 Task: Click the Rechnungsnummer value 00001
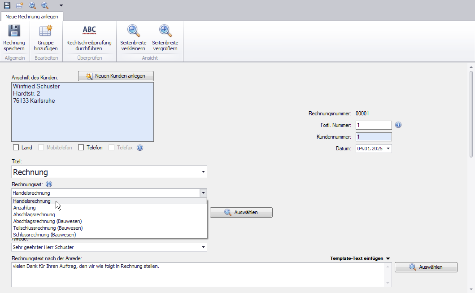362,114
